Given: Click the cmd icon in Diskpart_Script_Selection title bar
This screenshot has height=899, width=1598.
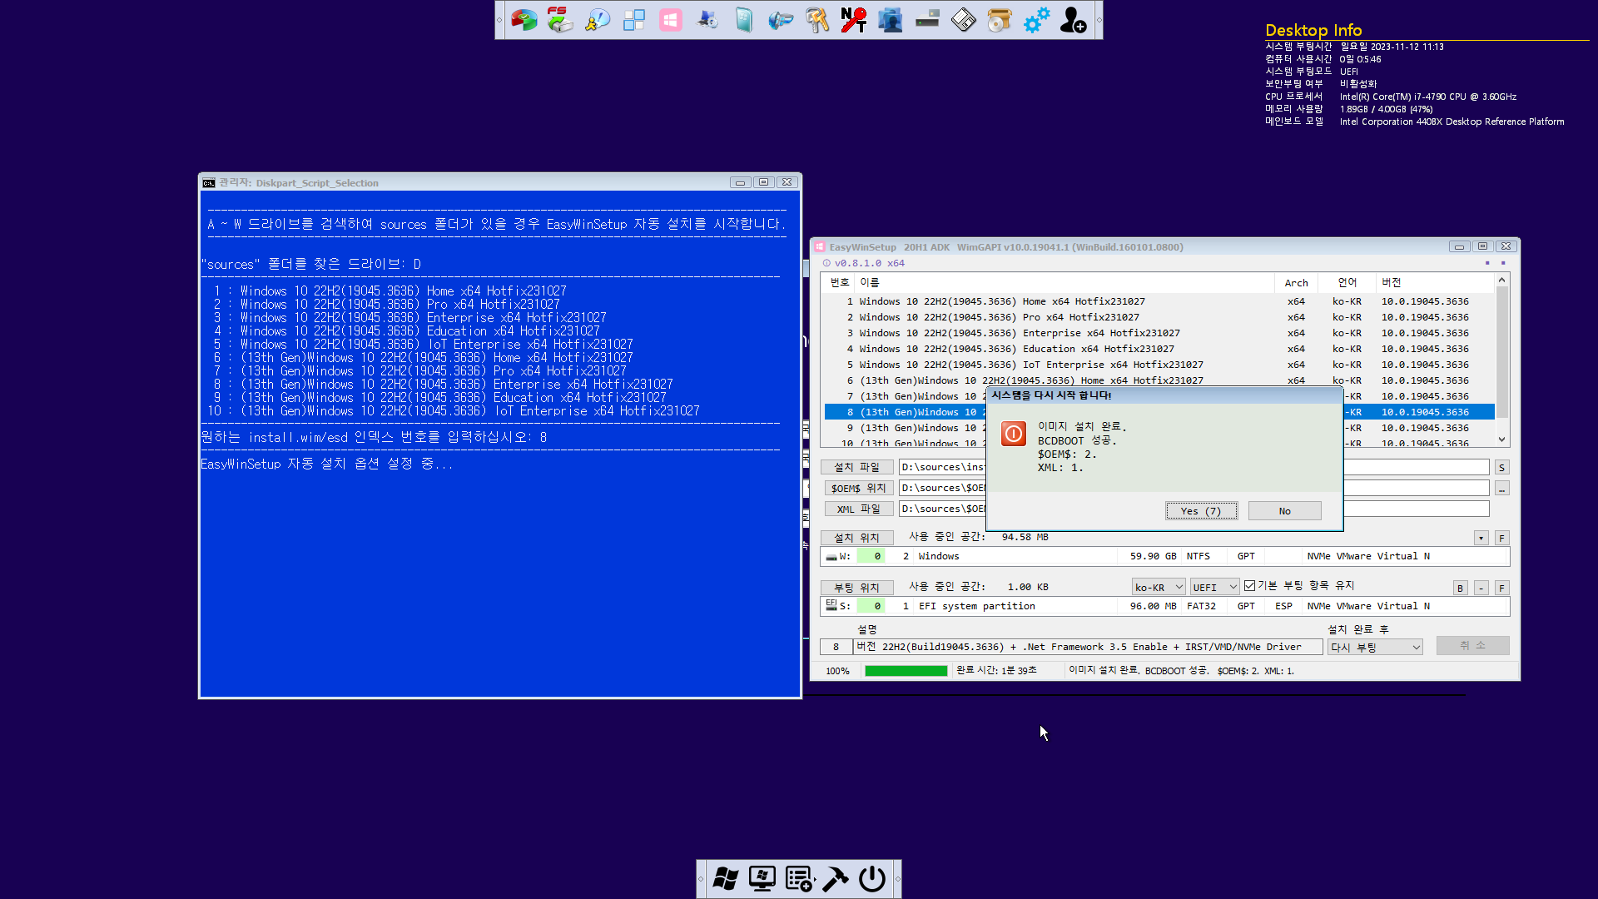Looking at the screenshot, I should coord(209,183).
